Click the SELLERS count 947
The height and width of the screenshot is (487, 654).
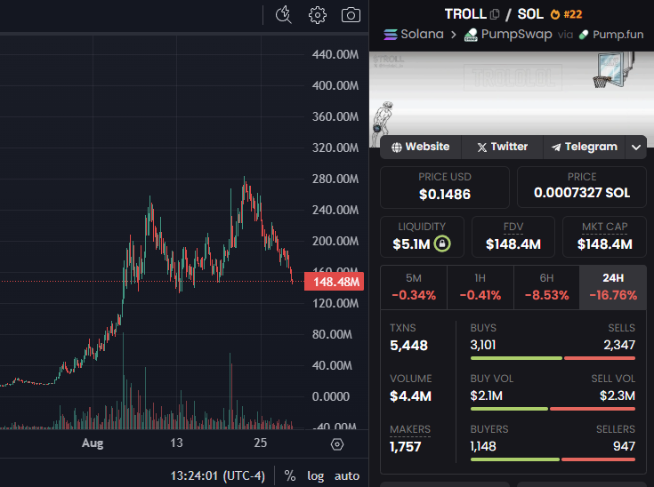click(624, 446)
